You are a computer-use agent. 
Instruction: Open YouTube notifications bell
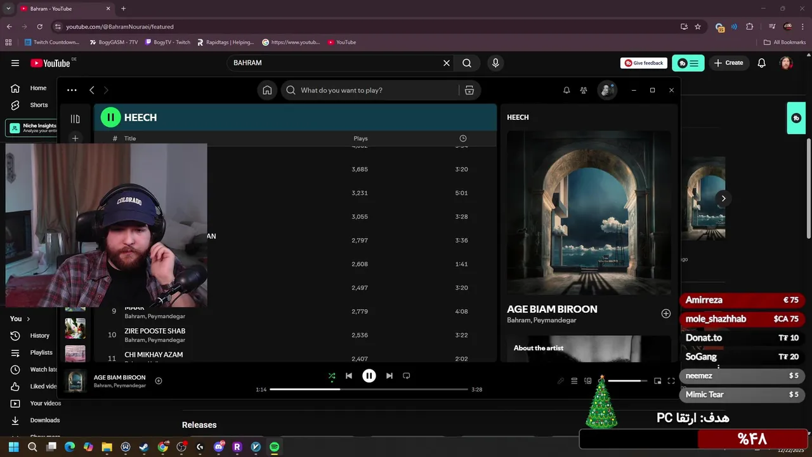pos(762,63)
